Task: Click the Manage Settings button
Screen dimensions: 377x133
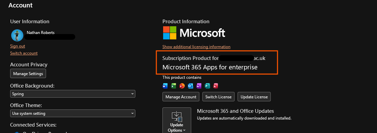Action: coord(28,73)
